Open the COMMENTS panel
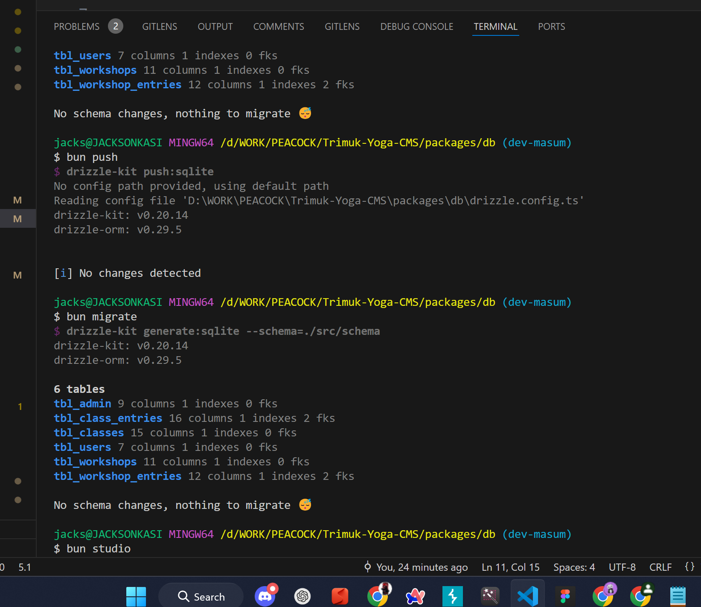701x607 pixels. coord(279,26)
